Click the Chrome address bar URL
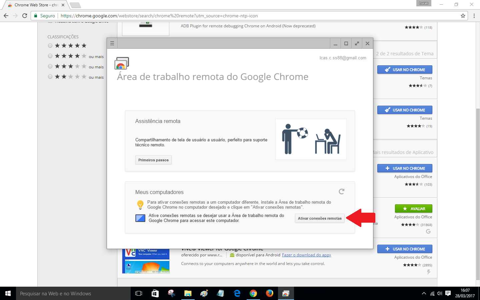This screenshot has height=300, width=480. [159, 16]
